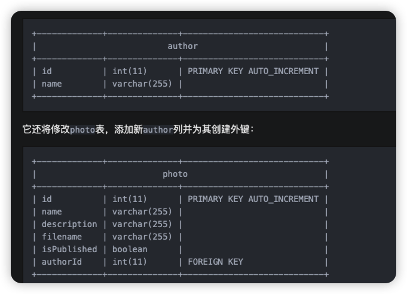Click the description column name
The width and height of the screenshot is (407, 294).
click(x=69, y=224)
